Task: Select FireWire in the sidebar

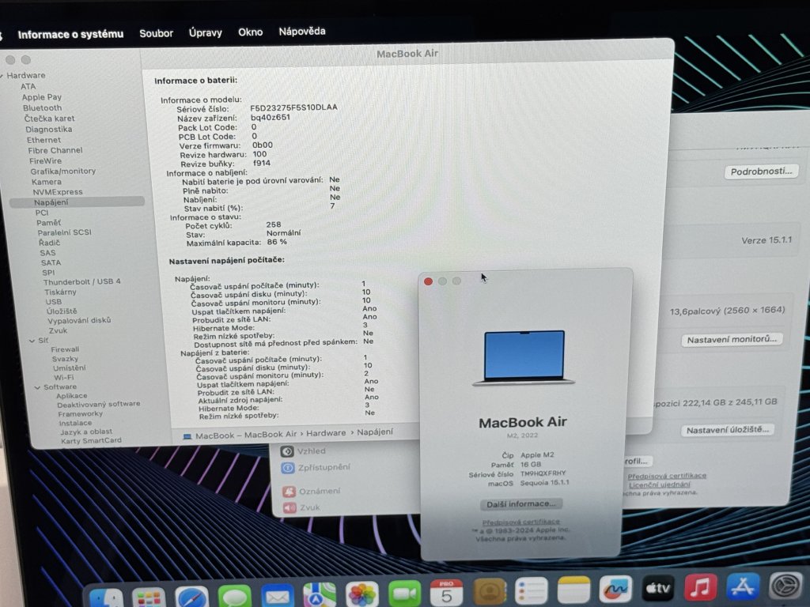Action: [45, 161]
